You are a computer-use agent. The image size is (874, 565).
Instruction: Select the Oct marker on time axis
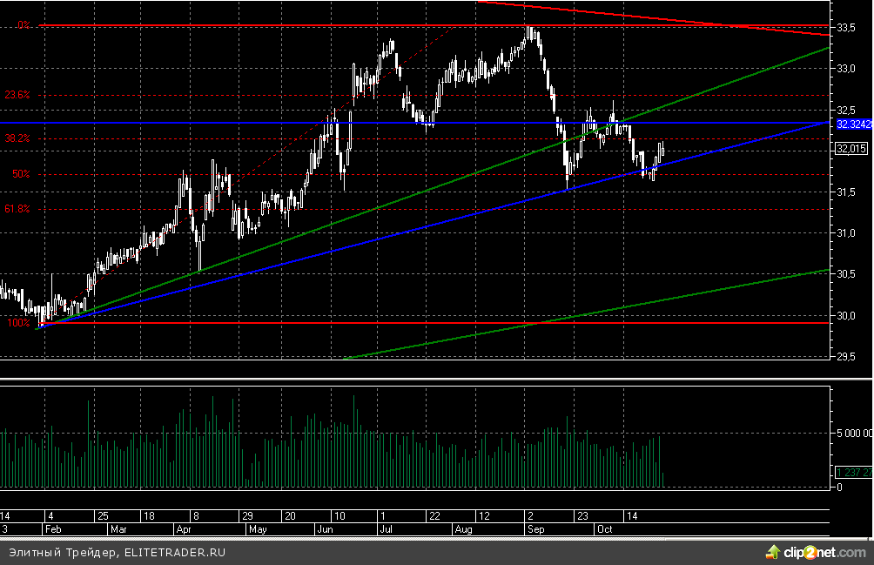click(604, 528)
